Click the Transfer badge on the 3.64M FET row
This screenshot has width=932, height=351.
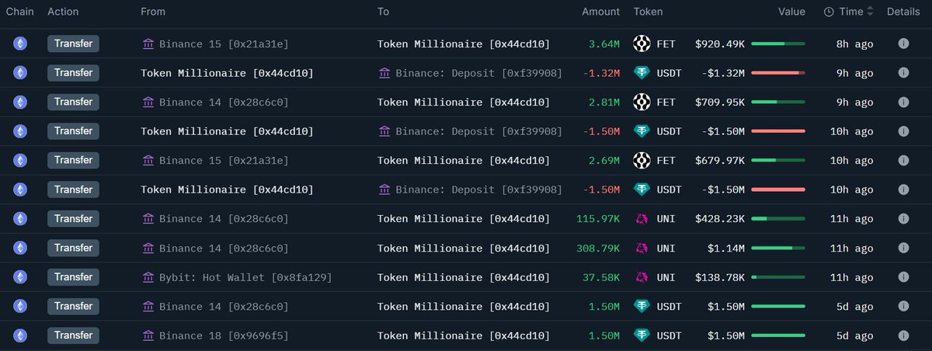(x=74, y=43)
